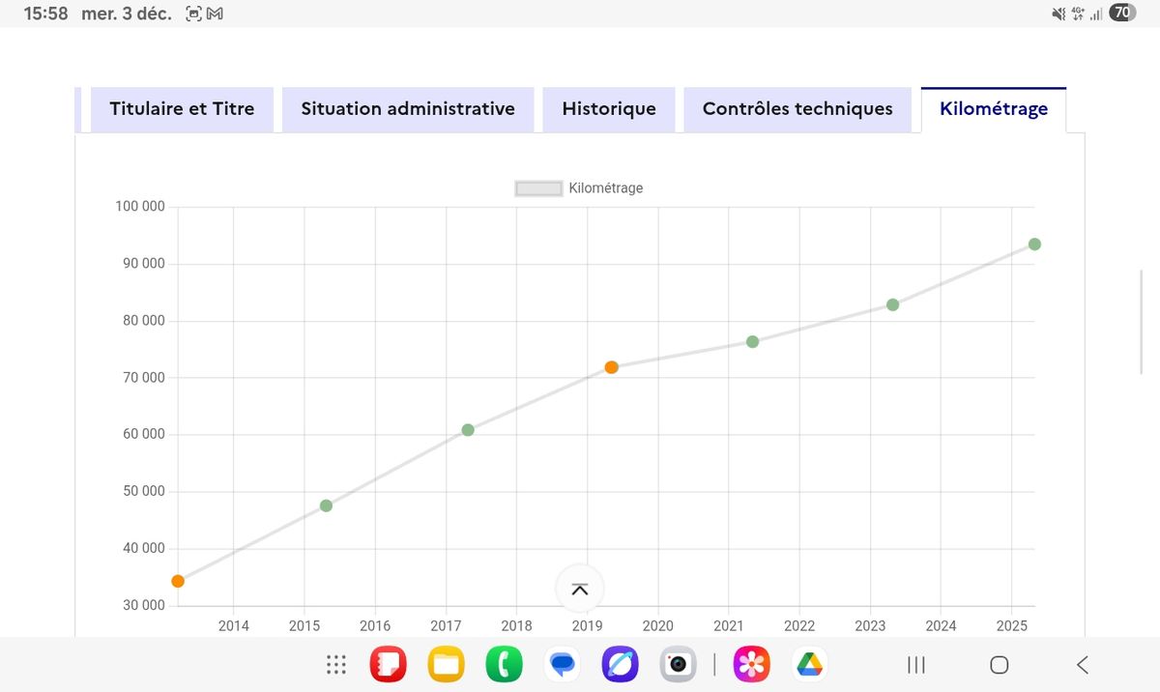Click the page scrollbar on the right
1160x692 pixels.
point(1143,324)
